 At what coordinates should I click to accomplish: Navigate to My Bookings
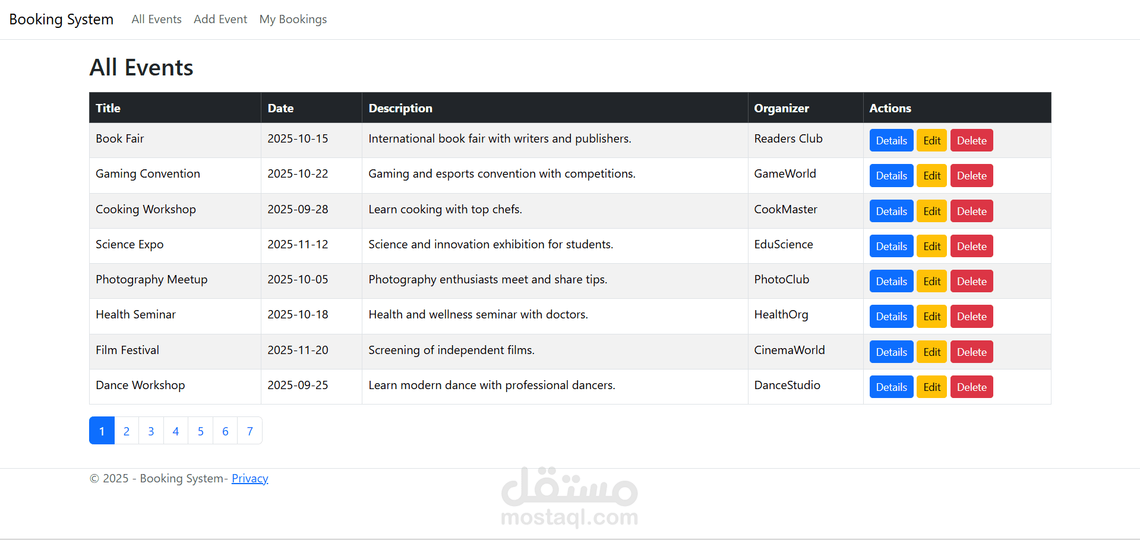click(x=293, y=20)
